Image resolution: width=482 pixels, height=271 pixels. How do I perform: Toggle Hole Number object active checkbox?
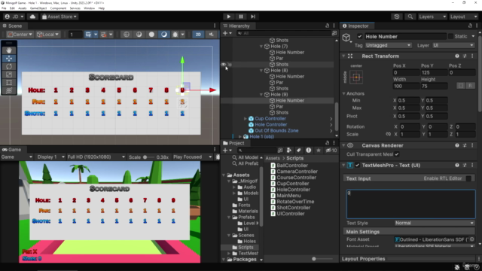point(359,36)
